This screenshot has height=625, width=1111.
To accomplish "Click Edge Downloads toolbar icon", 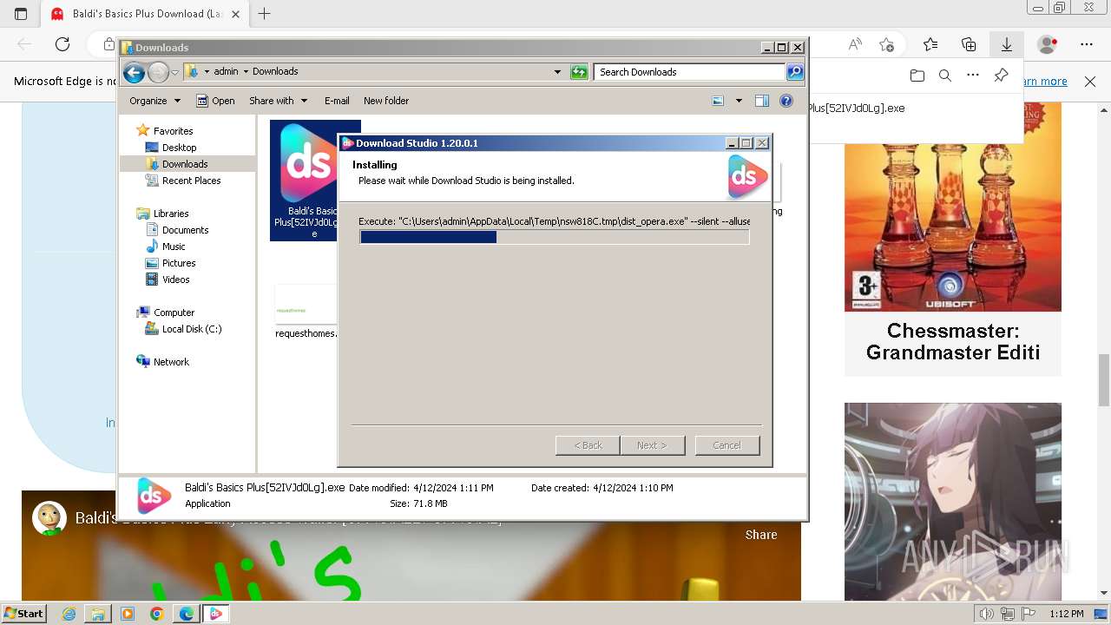I will tap(1007, 44).
